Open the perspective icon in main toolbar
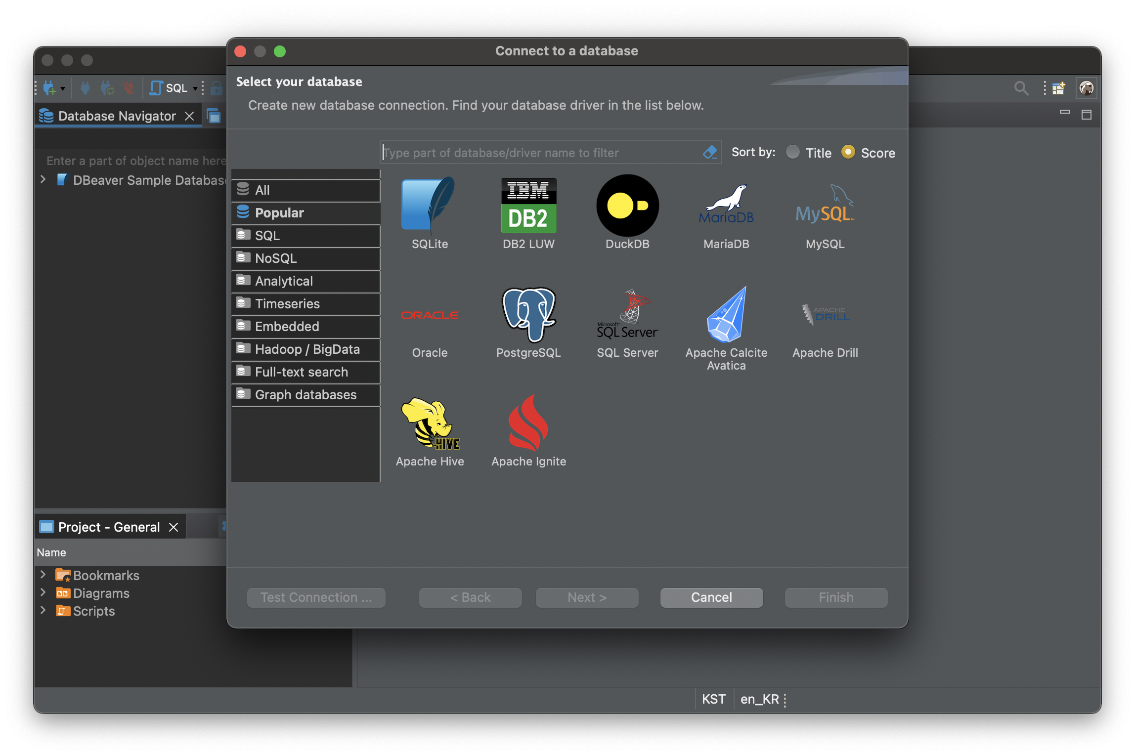1135x755 pixels. coord(1058,88)
